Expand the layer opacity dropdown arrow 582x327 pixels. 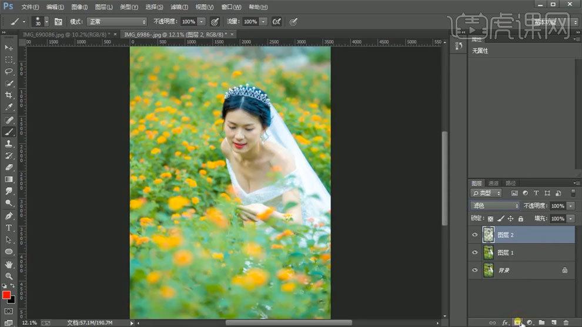571,205
